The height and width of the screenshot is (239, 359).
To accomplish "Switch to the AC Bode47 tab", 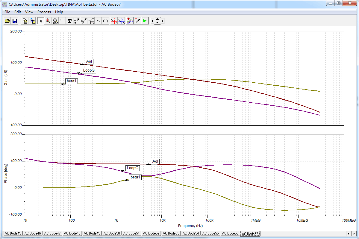I will 52,233.
